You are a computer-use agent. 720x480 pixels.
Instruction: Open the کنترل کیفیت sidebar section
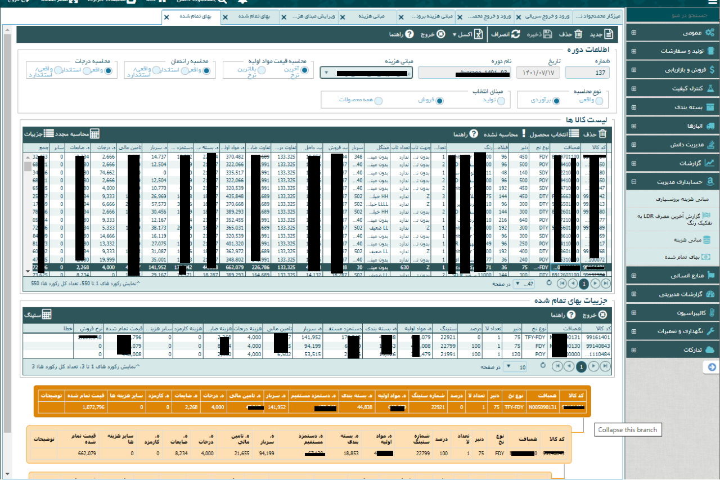pyautogui.click(x=672, y=88)
